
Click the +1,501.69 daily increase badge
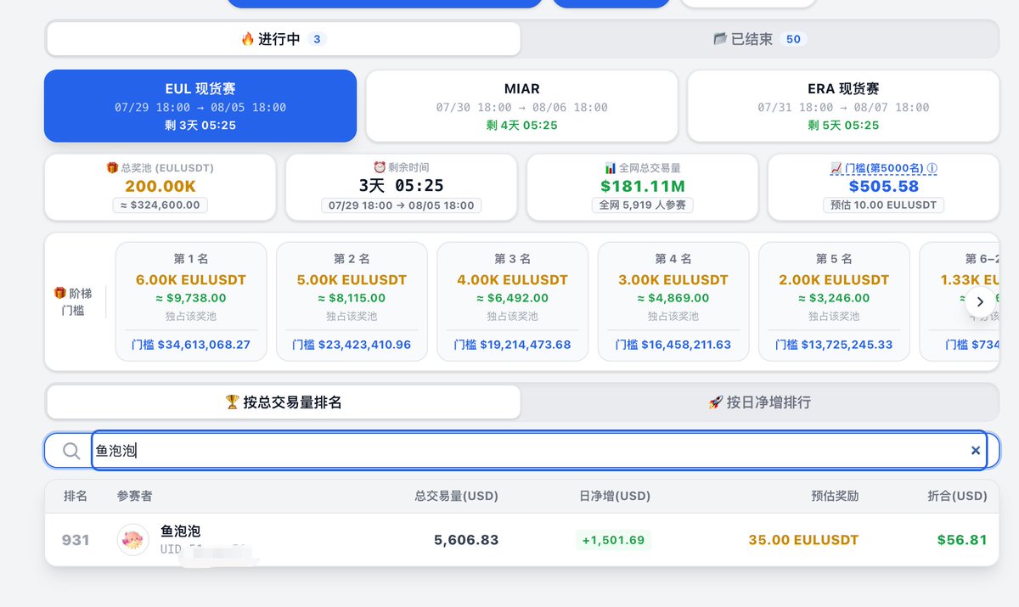pos(614,540)
